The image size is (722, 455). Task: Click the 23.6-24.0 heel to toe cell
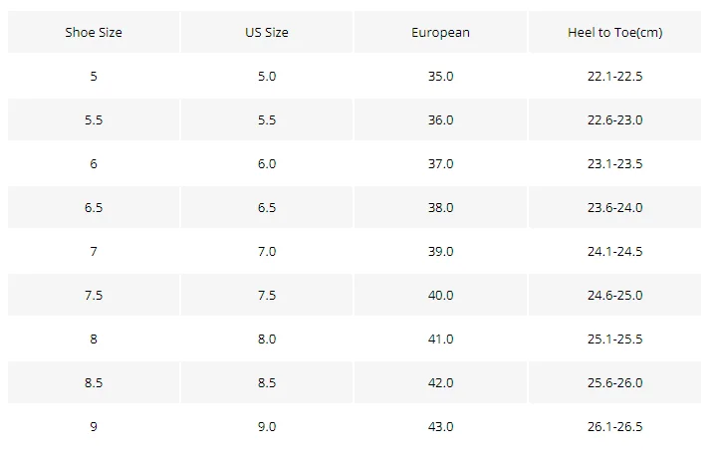coord(614,208)
